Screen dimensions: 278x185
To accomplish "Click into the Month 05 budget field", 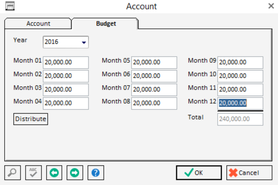I will tap(154, 62).
